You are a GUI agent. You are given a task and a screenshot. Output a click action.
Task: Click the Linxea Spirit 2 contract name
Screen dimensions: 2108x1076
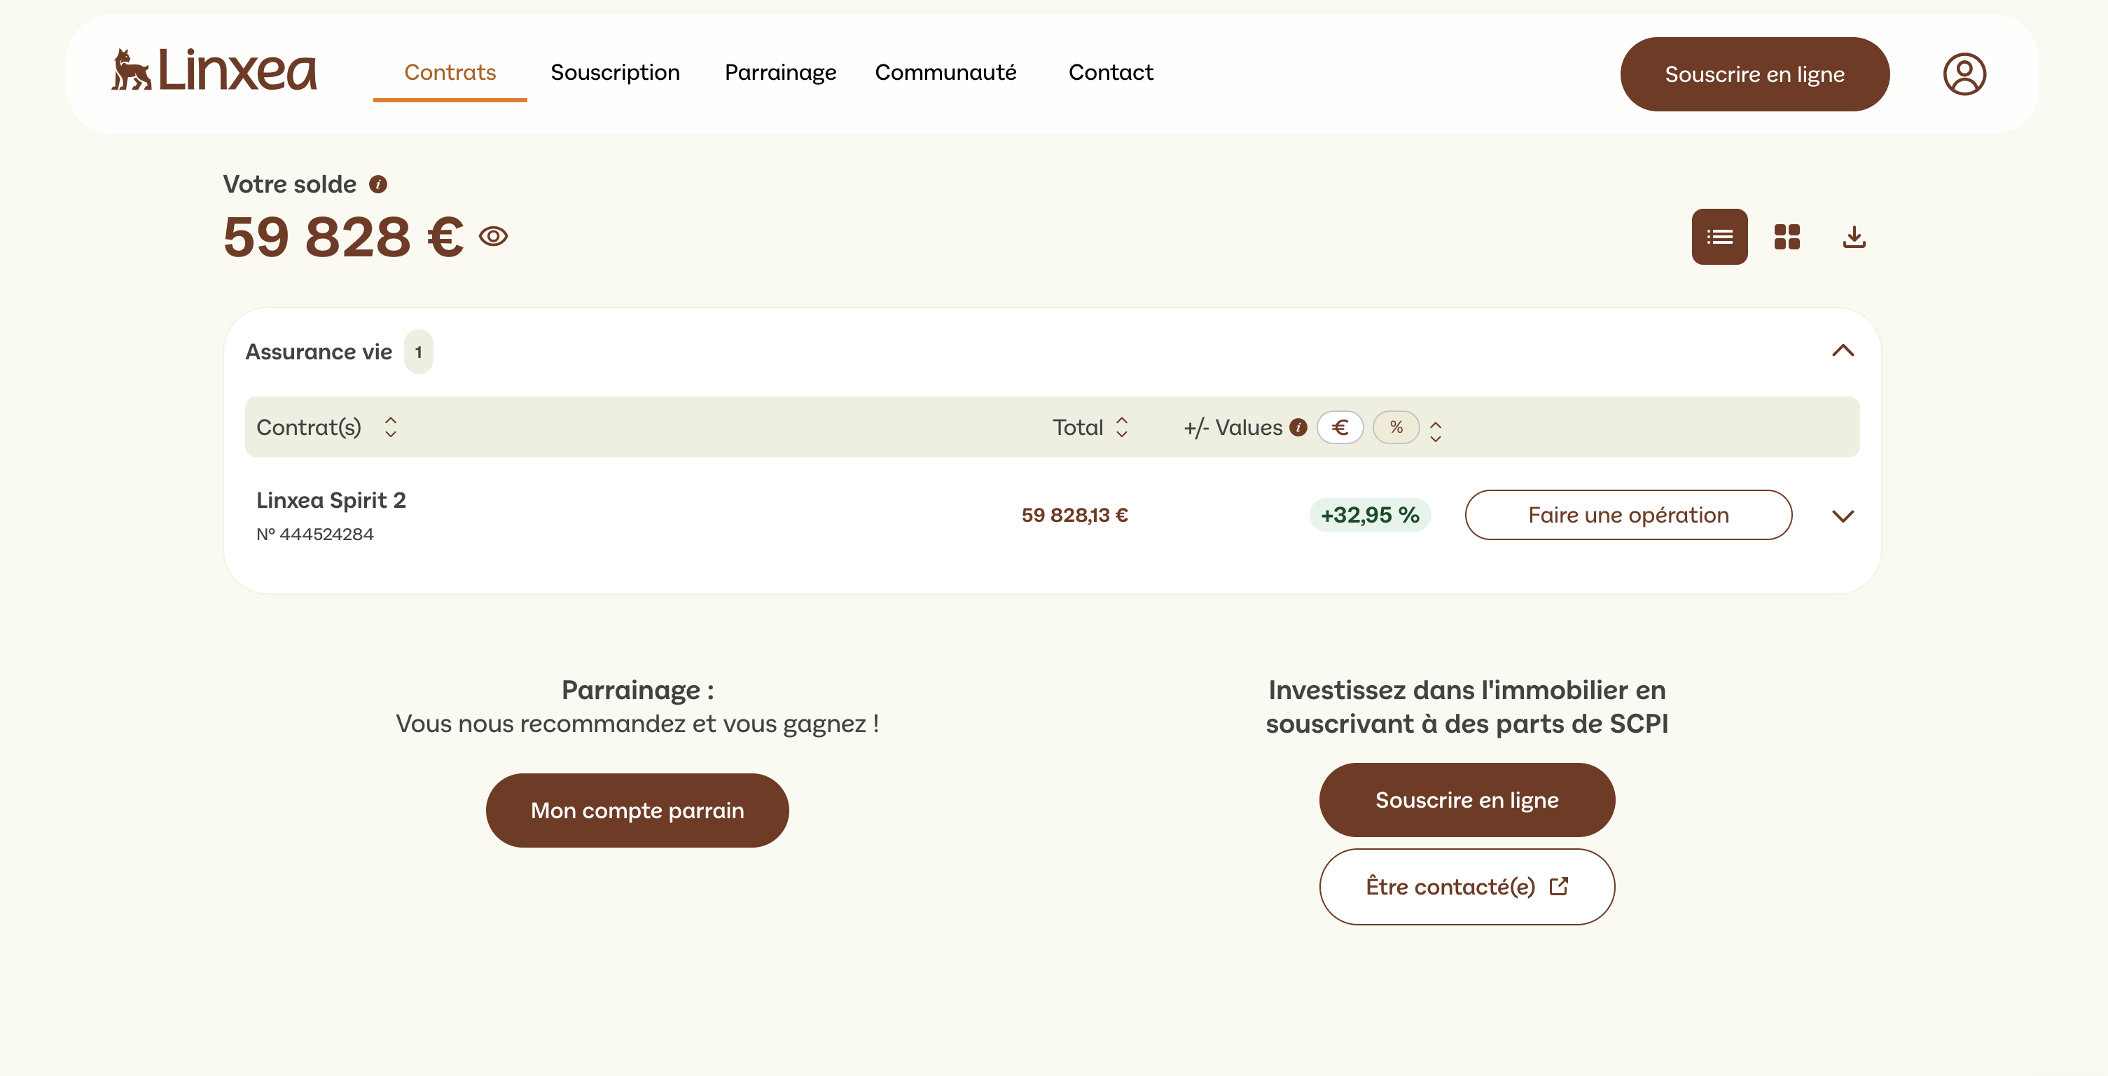331,500
